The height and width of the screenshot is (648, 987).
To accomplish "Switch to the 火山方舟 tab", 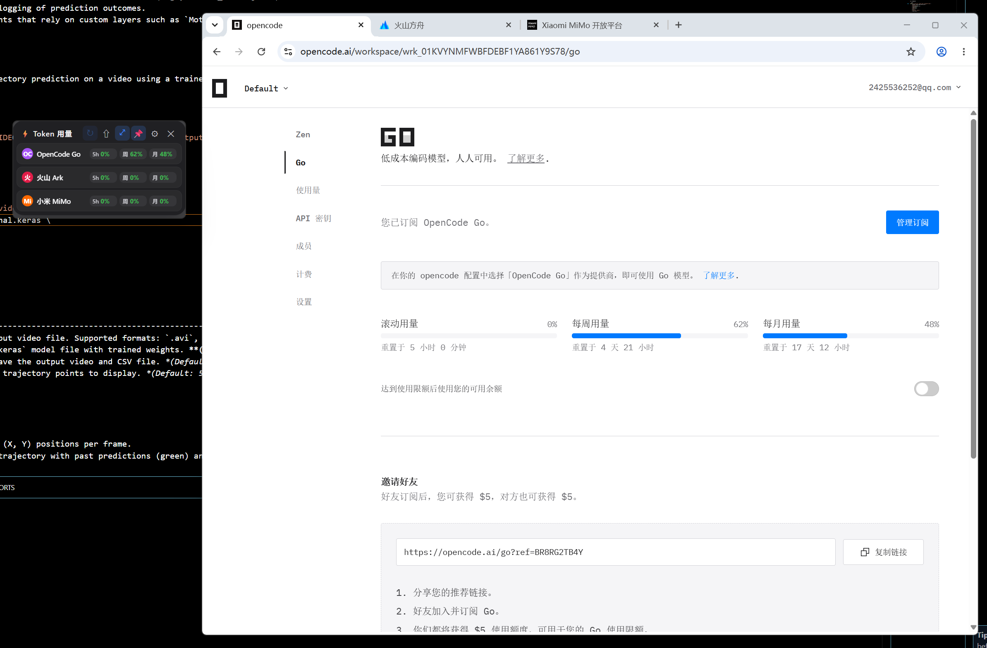I will [446, 25].
